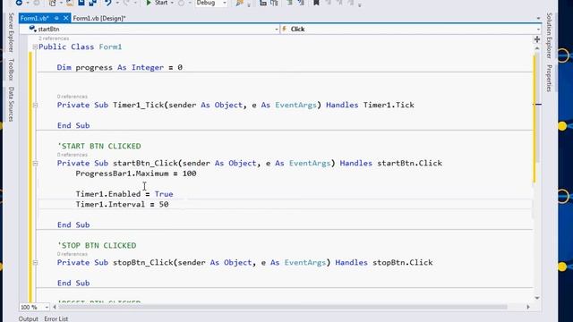Click 'stopBtn.Click' in the Handles clause
Viewport: 573px width, 322px height.
(x=402, y=262)
